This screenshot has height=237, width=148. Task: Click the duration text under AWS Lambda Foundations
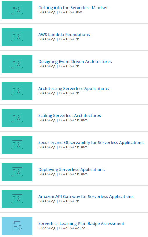coord(69,39)
